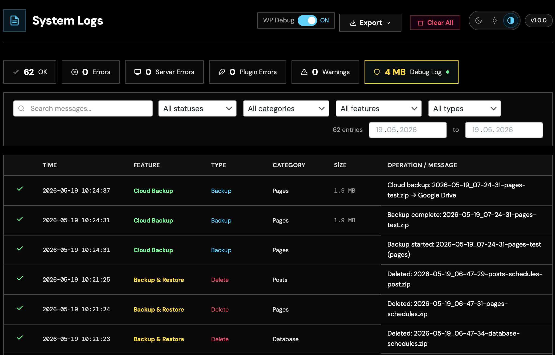
Task: Click the OPERATION / MESSAGE column header
Action: point(422,165)
